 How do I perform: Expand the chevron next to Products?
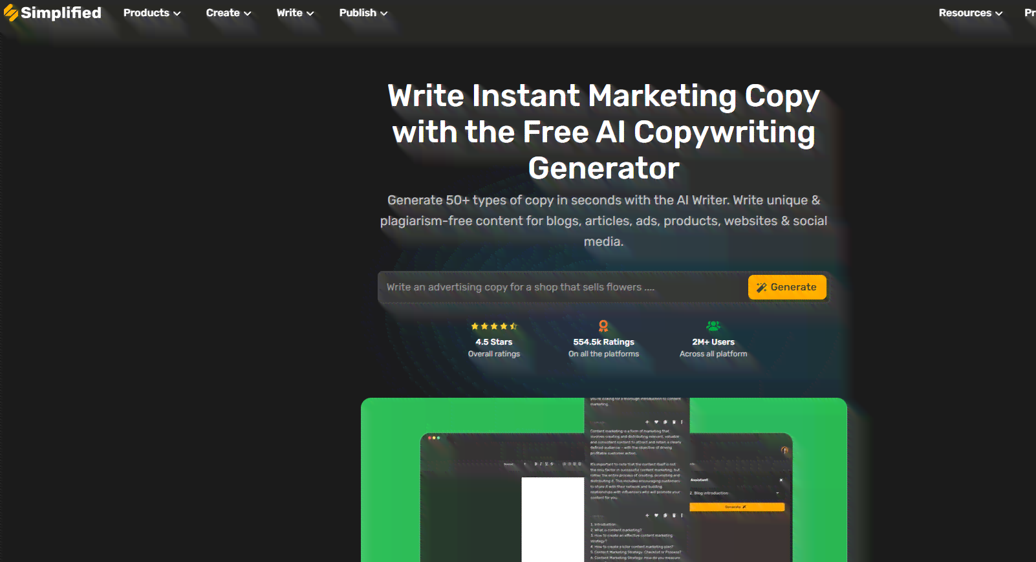(177, 14)
